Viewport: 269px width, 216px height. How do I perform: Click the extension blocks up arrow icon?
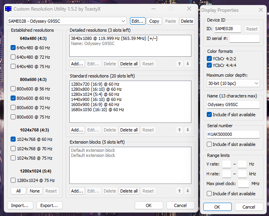point(179,191)
